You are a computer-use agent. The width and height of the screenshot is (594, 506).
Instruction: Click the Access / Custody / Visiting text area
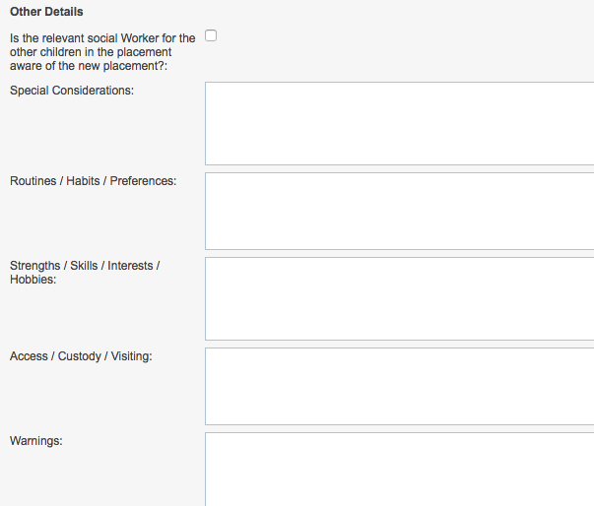click(x=400, y=387)
